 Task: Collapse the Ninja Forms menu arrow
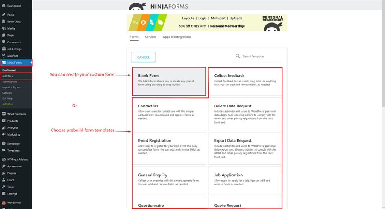pos(31,63)
